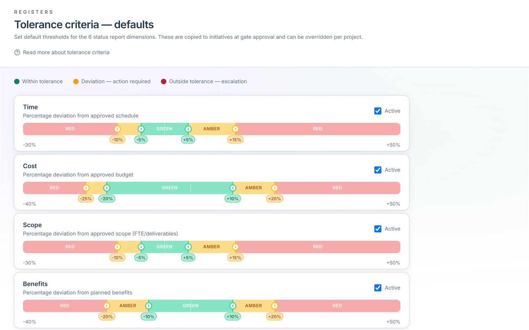Click the +5% slider handle on the Time bar
This screenshot has width=529, height=330.
click(x=188, y=129)
